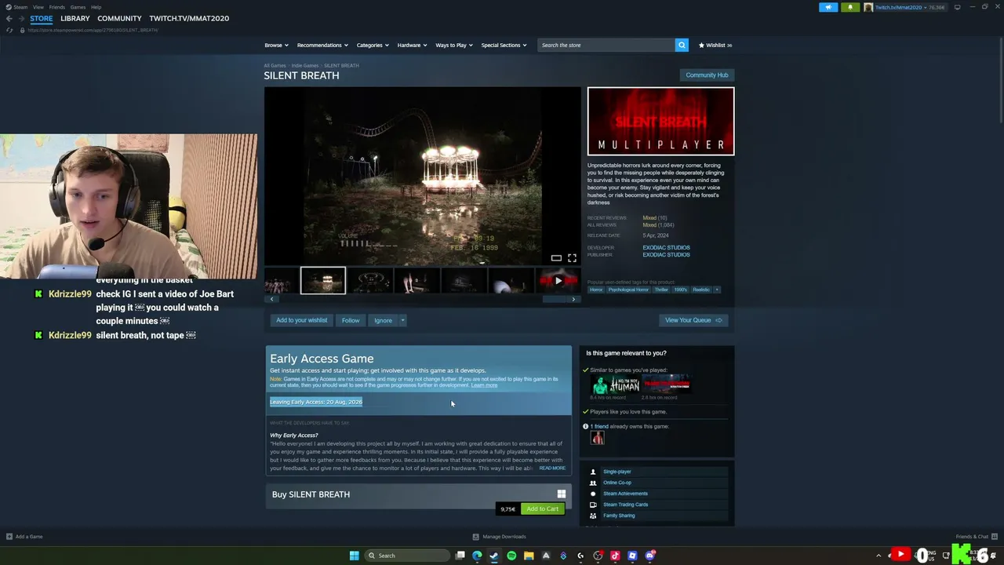This screenshot has height=565, width=1004.
Task: Open the green notifications bell
Action: (850, 7)
